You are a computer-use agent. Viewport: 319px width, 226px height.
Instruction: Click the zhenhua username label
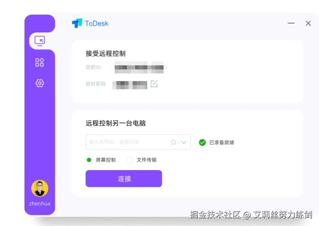tap(40, 204)
